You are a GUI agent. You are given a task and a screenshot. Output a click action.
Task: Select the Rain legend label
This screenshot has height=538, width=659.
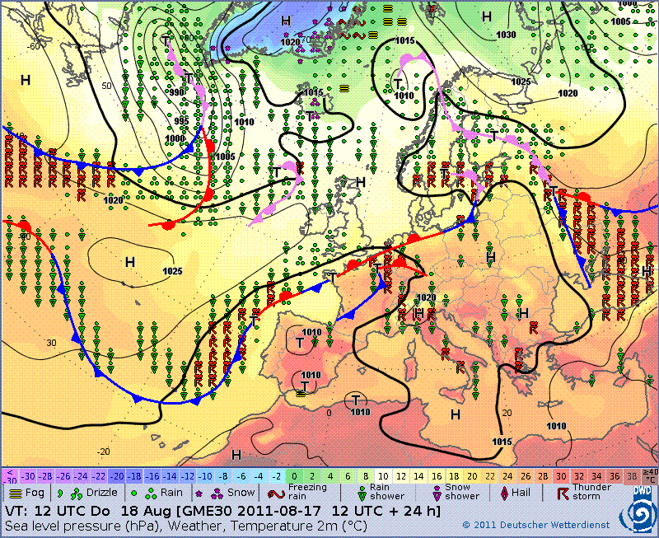pos(171,493)
